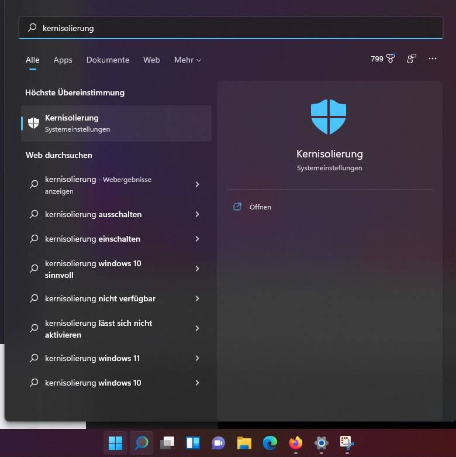Image resolution: width=456 pixels, height=457 pixels.
Task: Click search icon beside lässt sich nicht aktivieren
Action: [x=34, y=328]
